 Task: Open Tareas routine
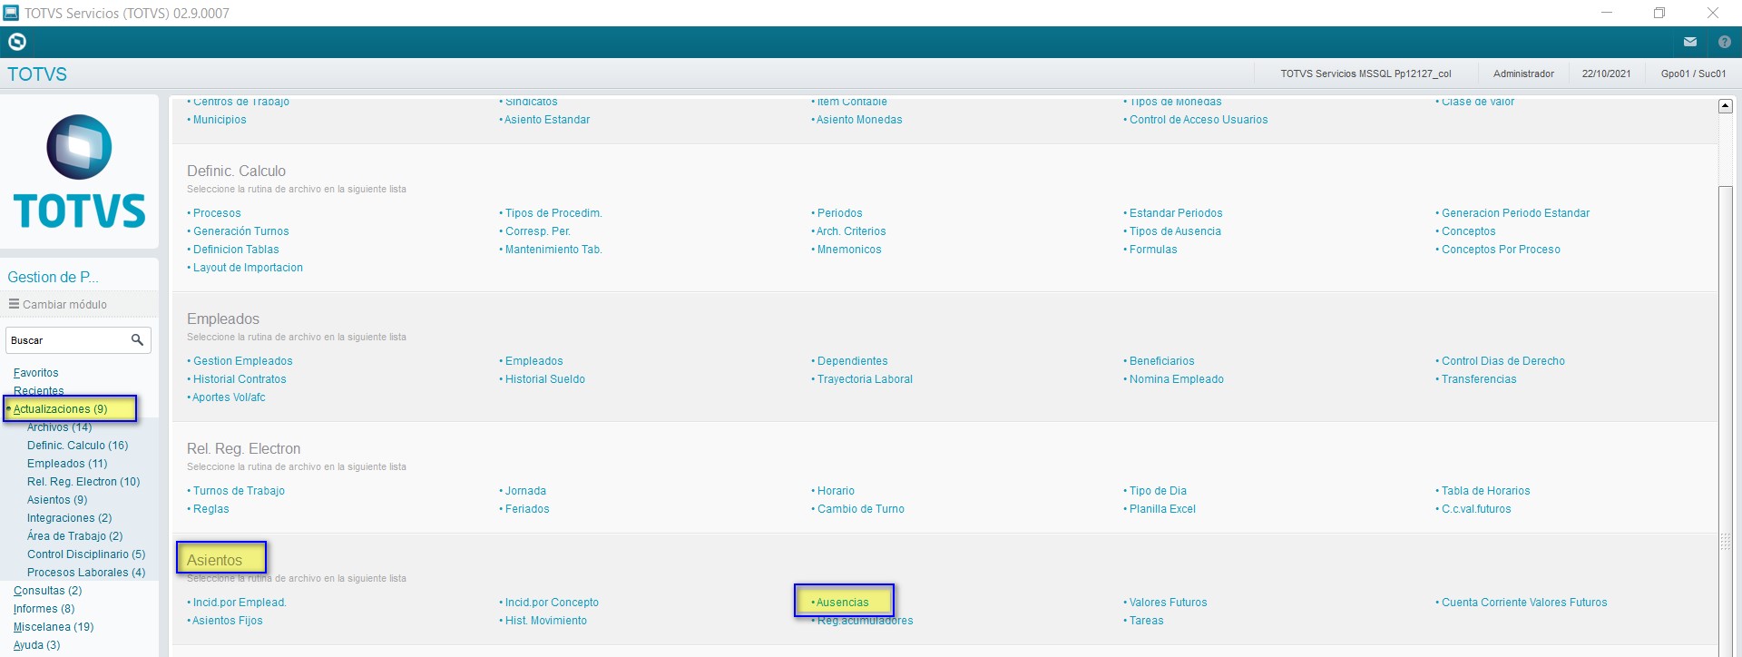(x=1146, y=621)
